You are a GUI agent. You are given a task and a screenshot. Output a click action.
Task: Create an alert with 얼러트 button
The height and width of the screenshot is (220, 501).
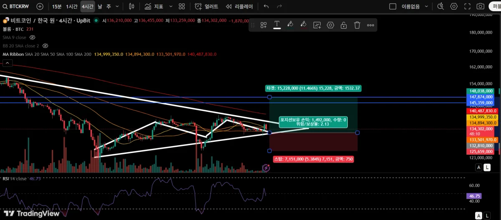click(206, 6)
